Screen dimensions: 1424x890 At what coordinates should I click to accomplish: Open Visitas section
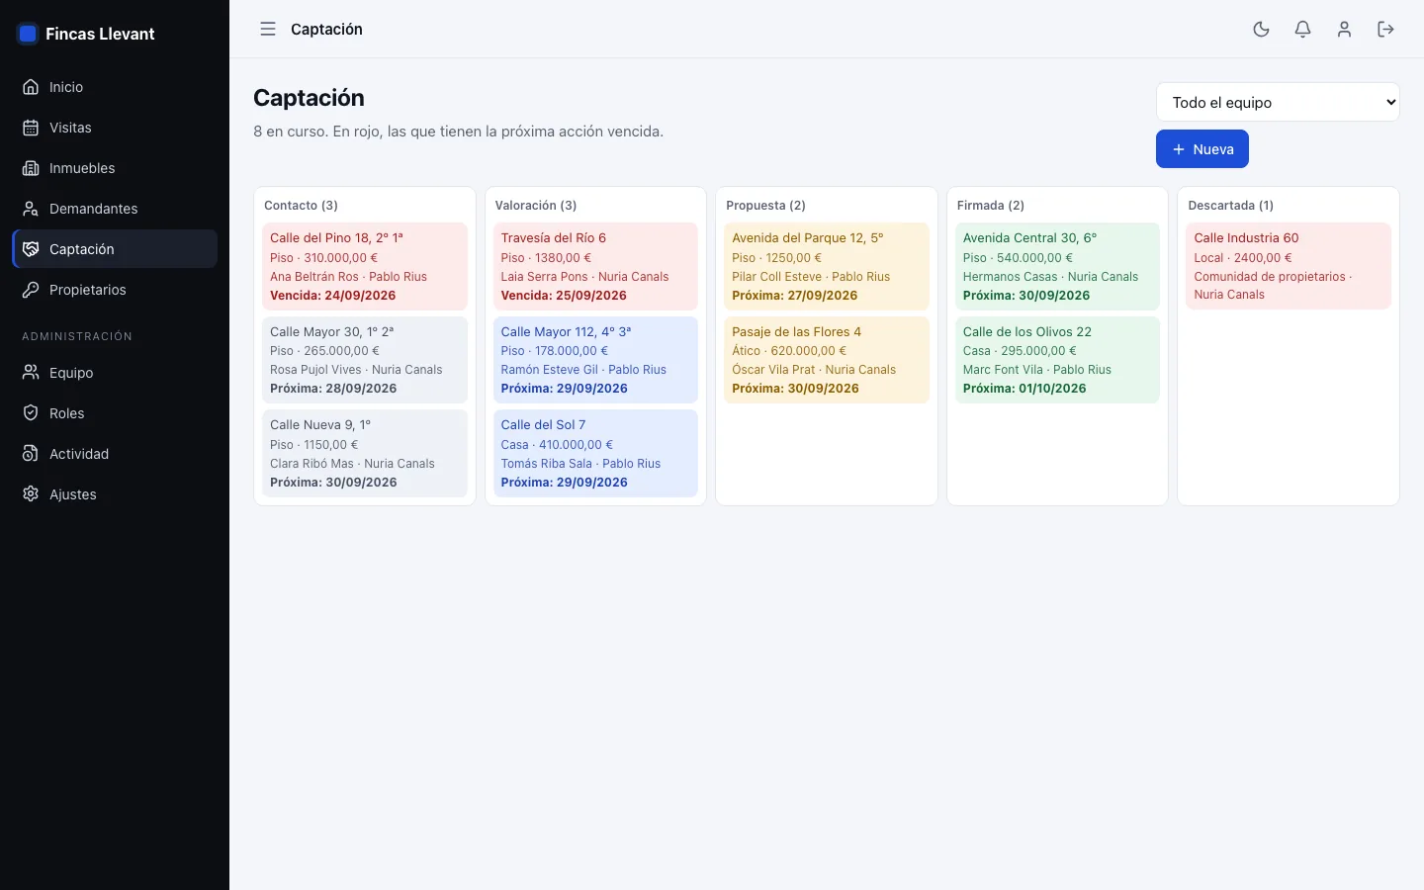(x=115, y=128)
